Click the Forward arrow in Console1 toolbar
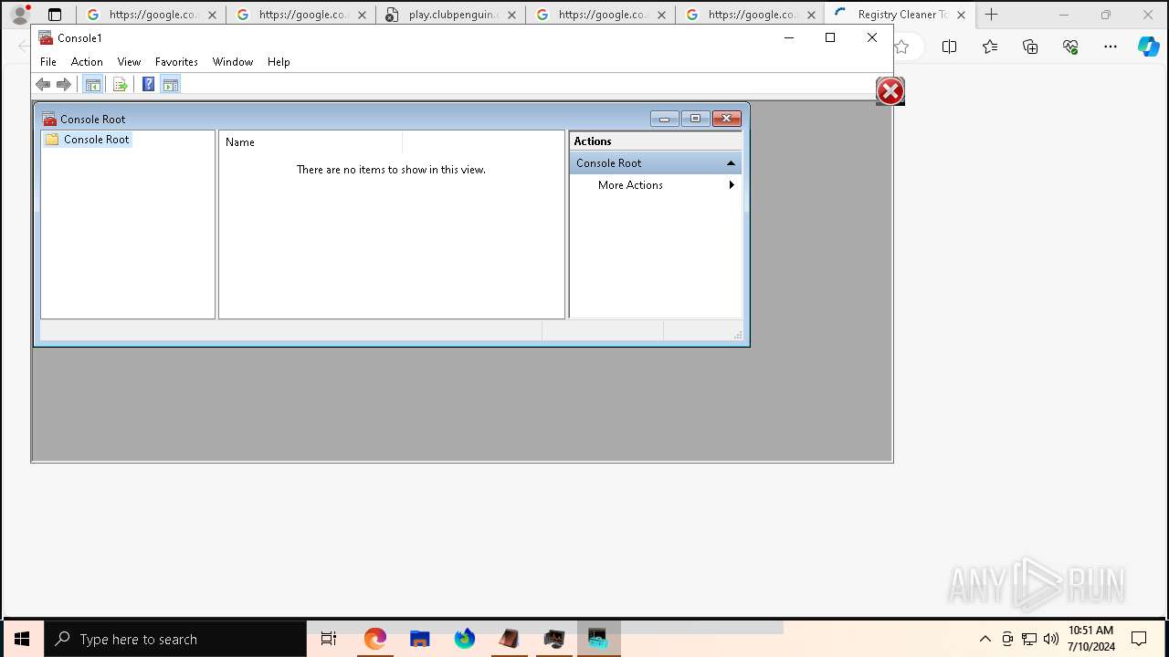The image size is (1169, 657). [x=64, y=85]
